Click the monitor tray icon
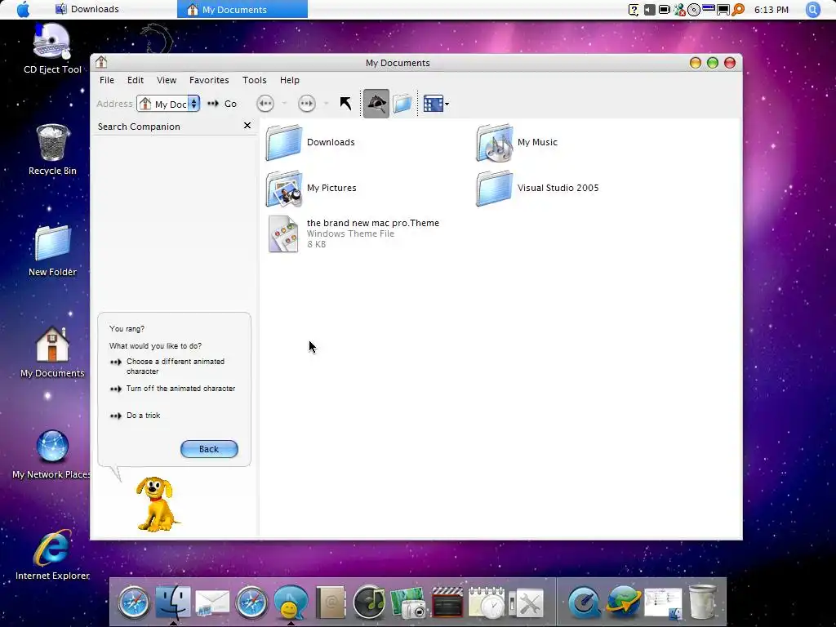 tap(723, 10)
